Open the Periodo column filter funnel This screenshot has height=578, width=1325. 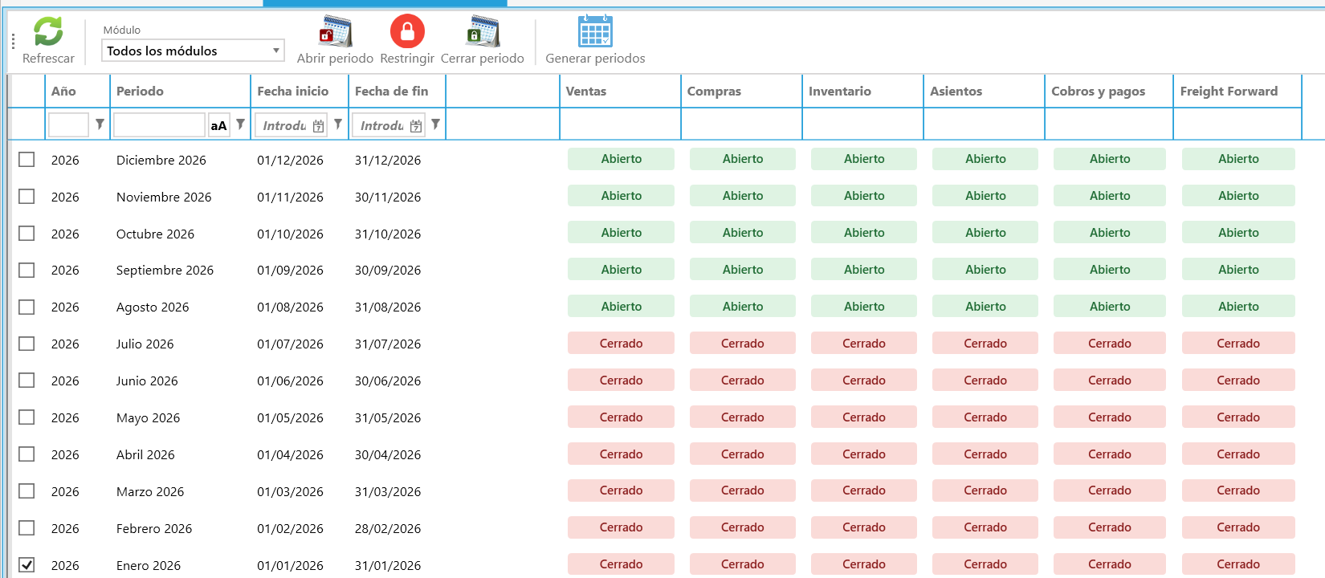(x=240, y=124)
